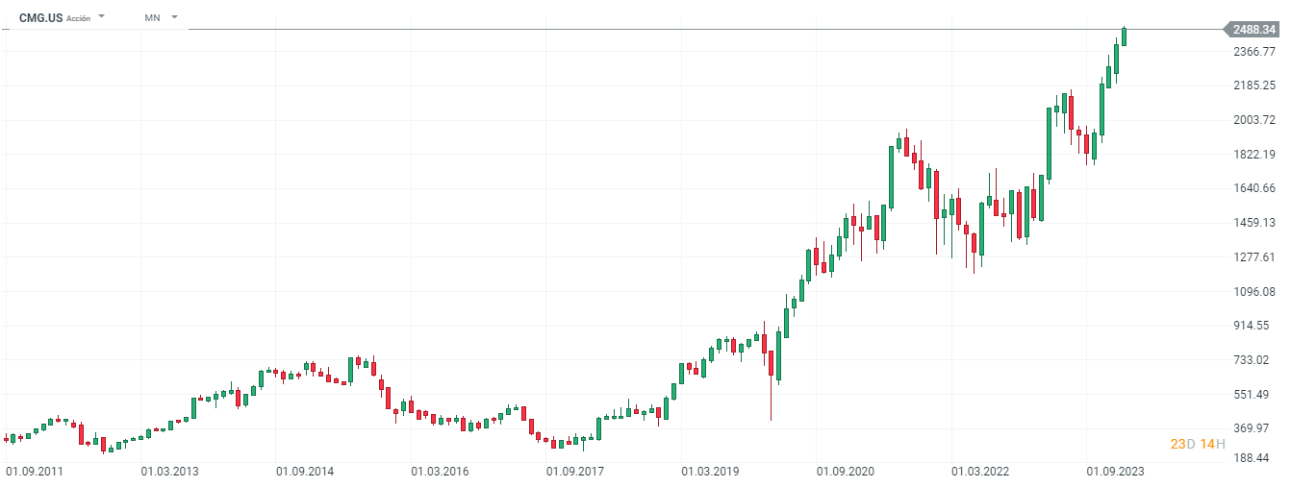1291x487 pixels.
Task: Select the 914.55 price level
Action: click(x=1255, y=326)
